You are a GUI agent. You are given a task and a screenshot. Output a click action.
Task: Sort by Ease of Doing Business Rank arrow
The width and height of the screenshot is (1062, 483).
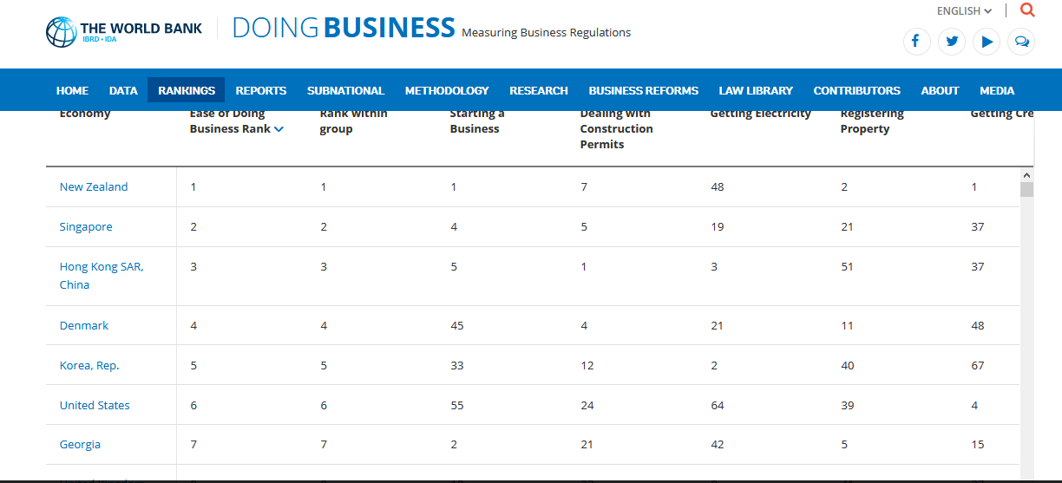pos(279,129)
